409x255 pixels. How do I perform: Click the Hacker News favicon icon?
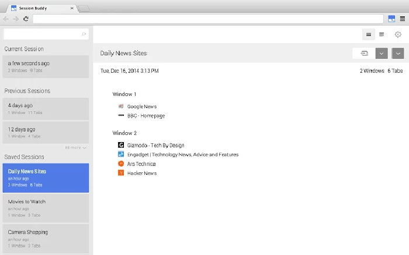[121, 173]
